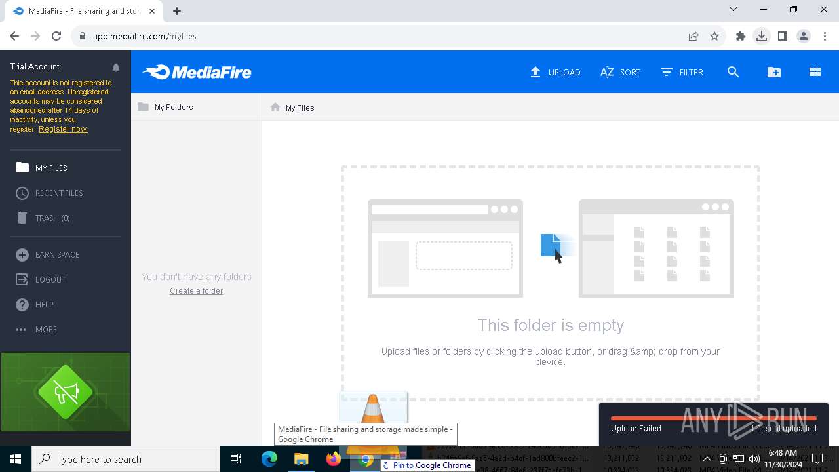The image size is (839, 472).
Task: Open Chrome profile avatar
Action: tap(804, 36)
